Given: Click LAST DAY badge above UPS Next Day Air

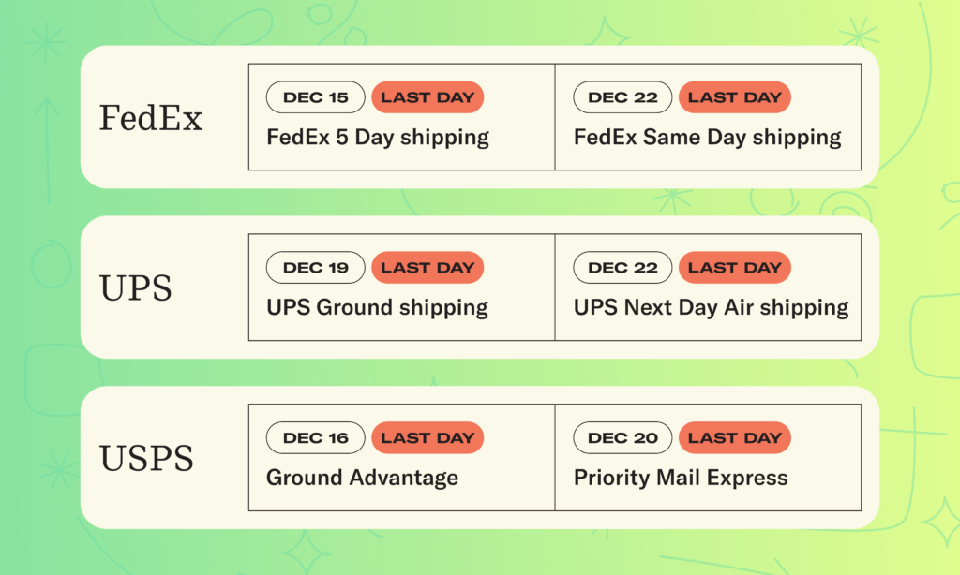Looking at the screenshot, I should coord(735,267).
